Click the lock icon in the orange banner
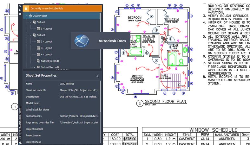Image resolution: width=250 pixels, height=145 pixels. (x=26, y=9)
